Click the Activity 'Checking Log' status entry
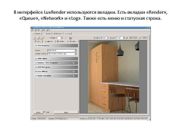 (x=61, y=118)
